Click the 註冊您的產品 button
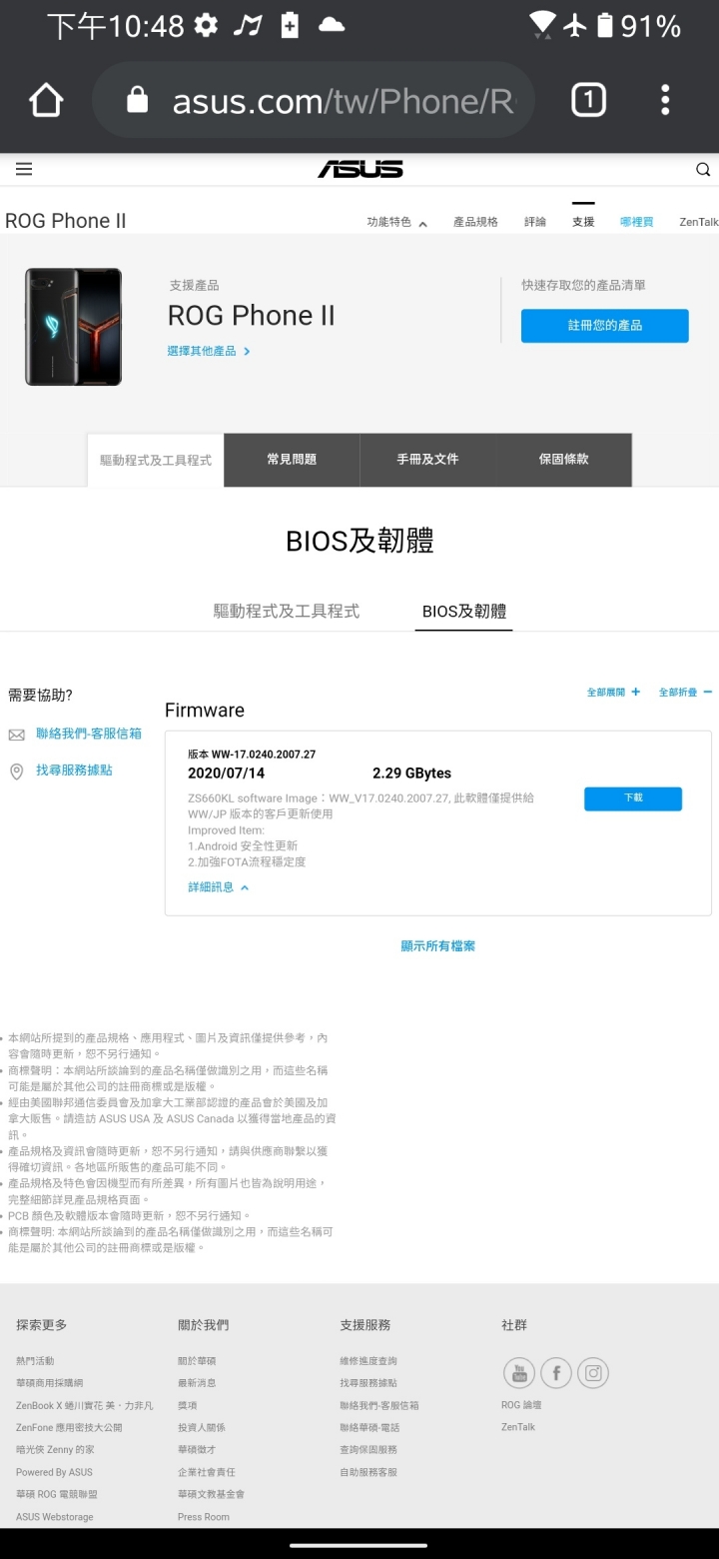 pyautogui.click(x=605, y=326)
